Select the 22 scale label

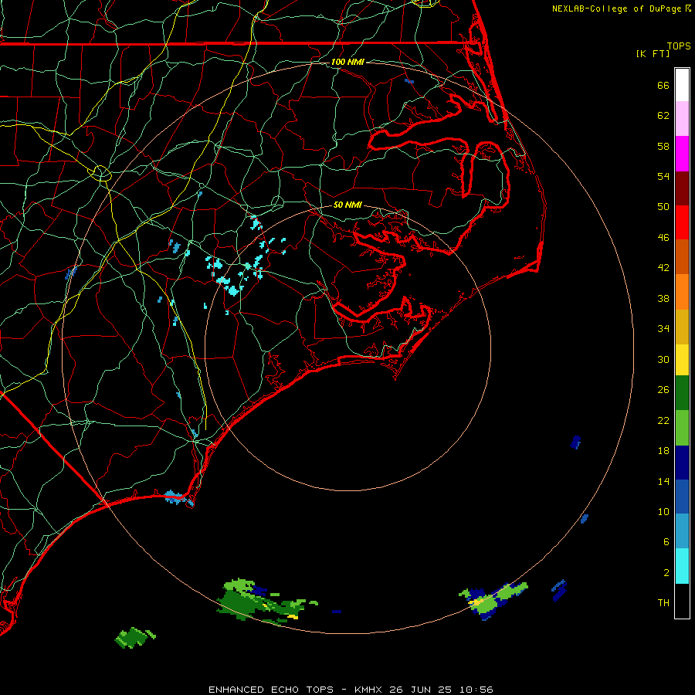663,420
